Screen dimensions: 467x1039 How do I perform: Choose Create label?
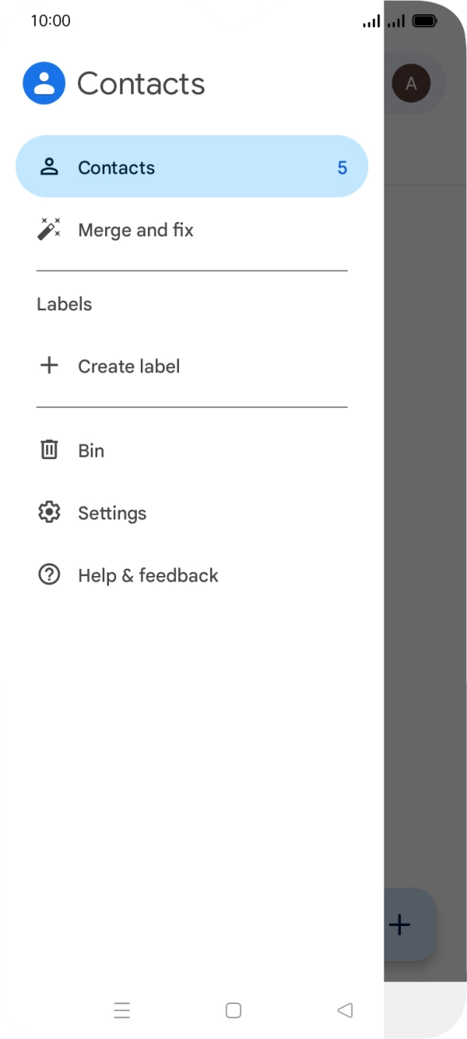click(192, 366)
